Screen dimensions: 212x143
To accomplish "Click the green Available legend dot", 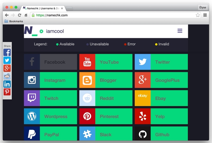I will 57,44.
